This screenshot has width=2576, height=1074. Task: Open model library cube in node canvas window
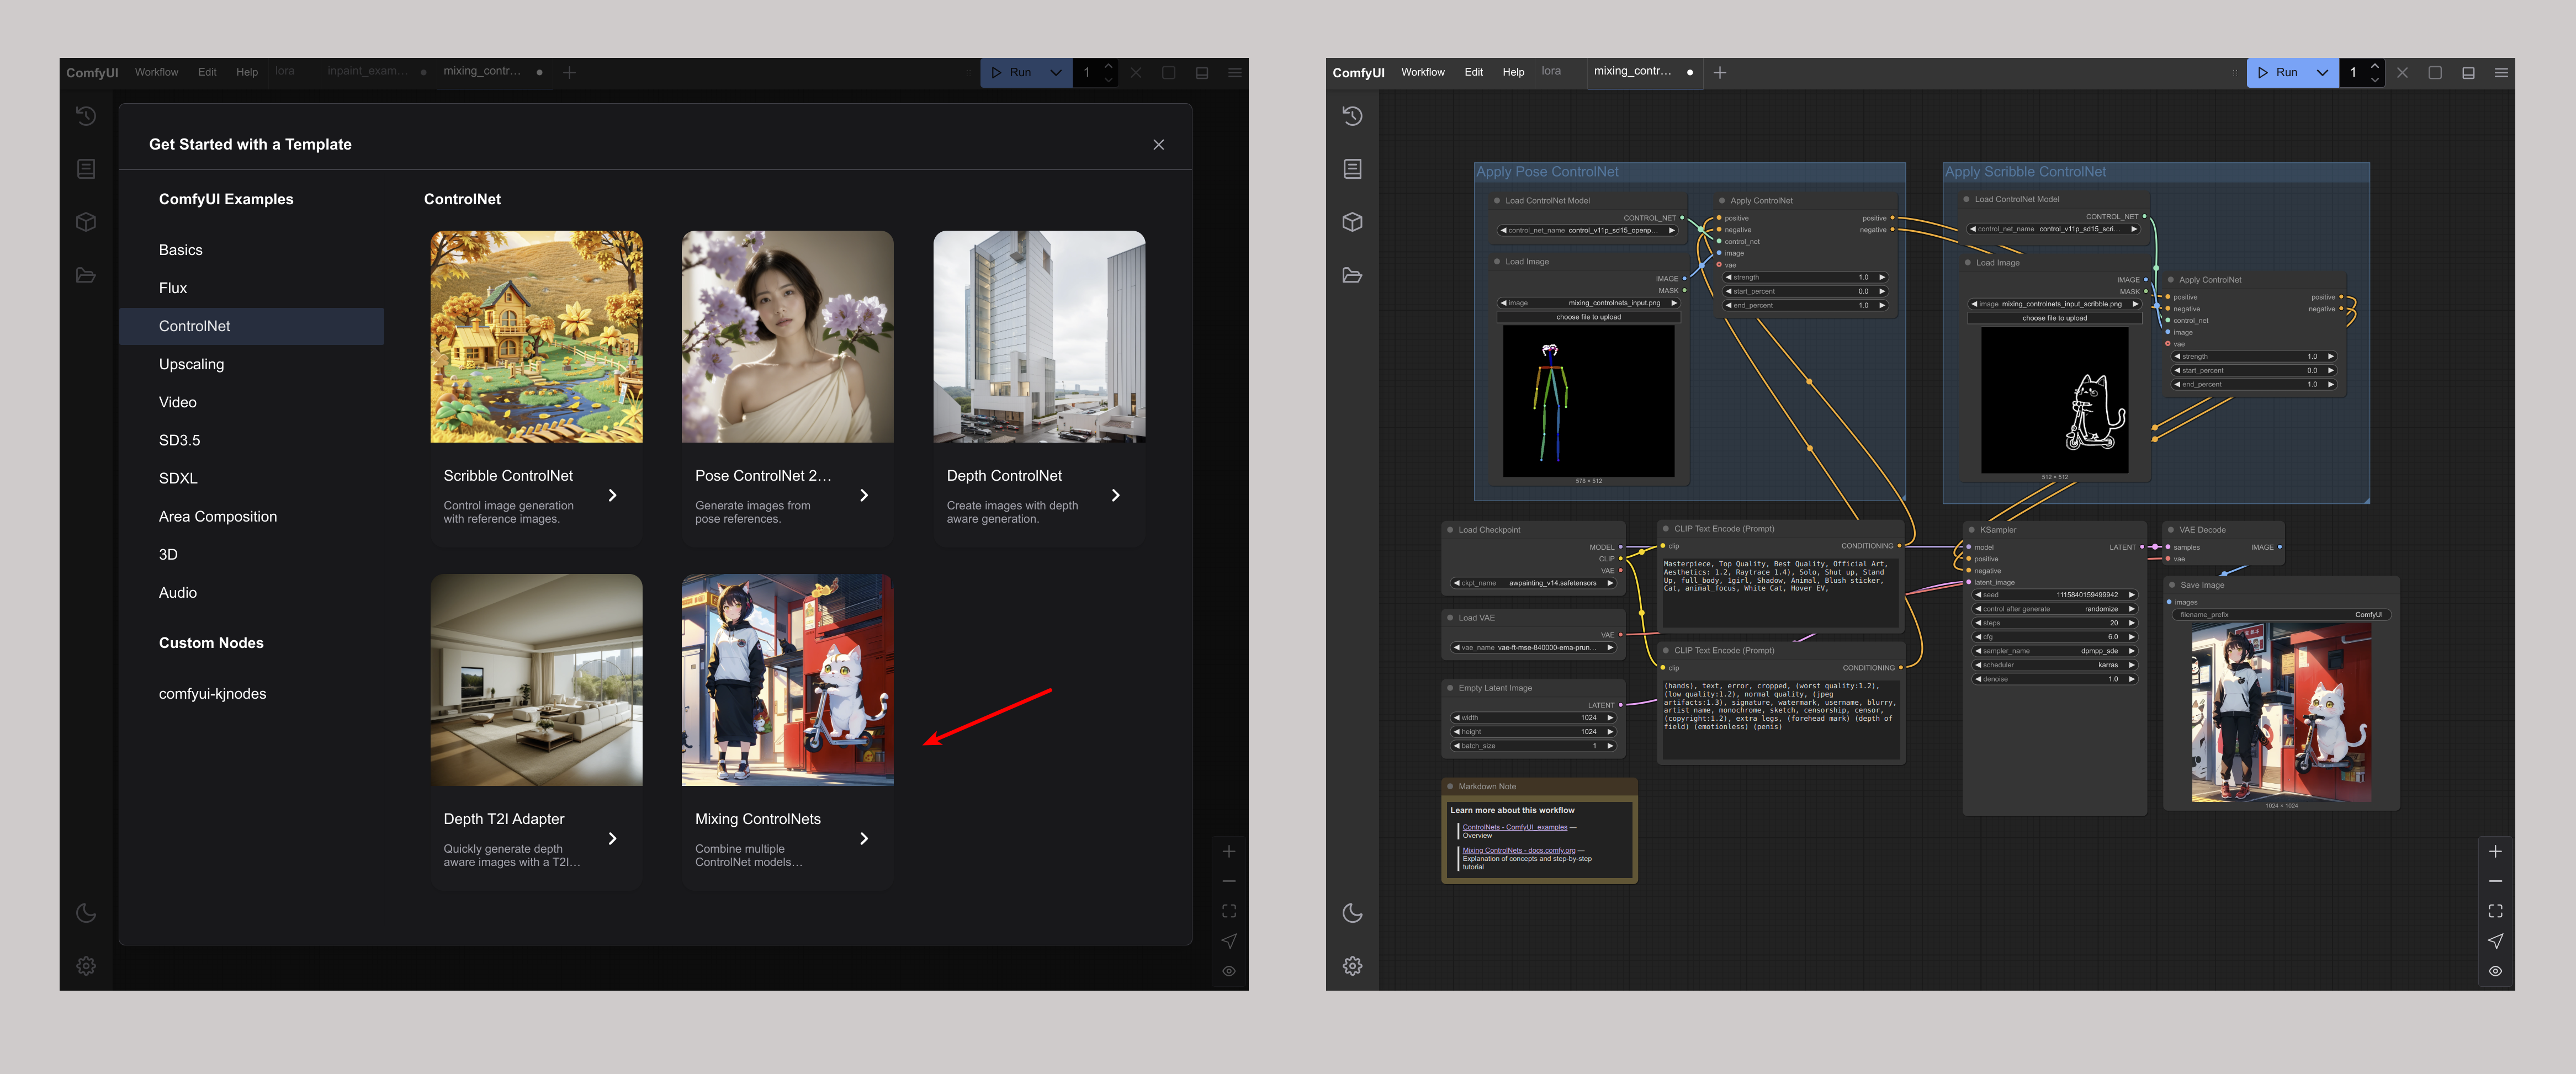(x=1352, y=222)
